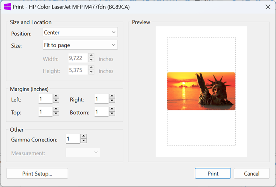
Task: Open Print Setup dialog
Action: point(37,173)
